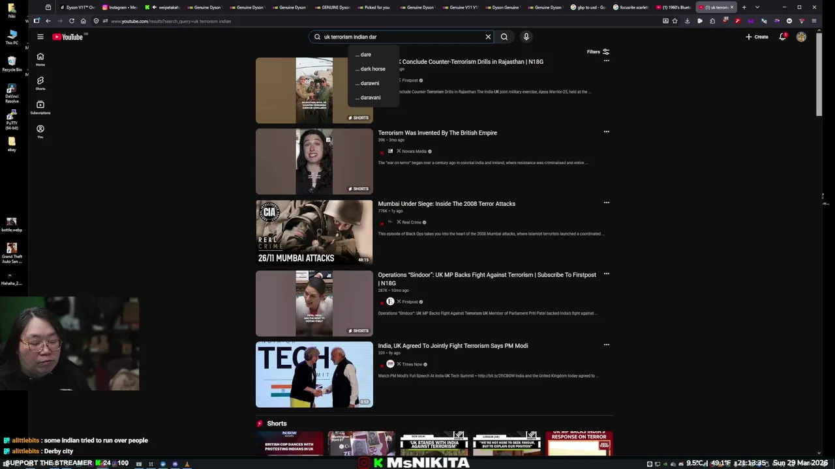
Task: Go to Home in YouTube sidebar
Action: click(40, 59)
